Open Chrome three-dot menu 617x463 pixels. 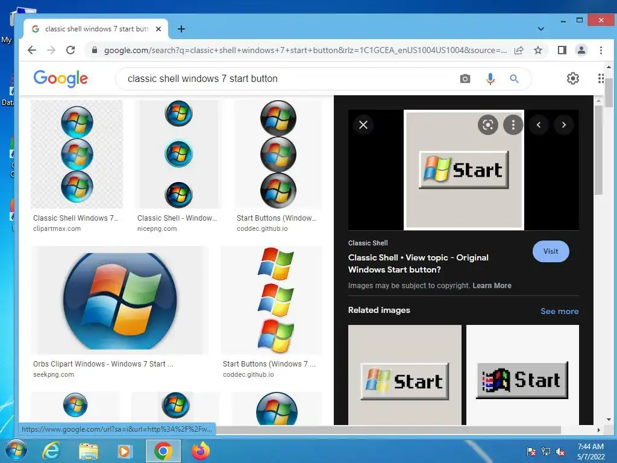[601, 50]
